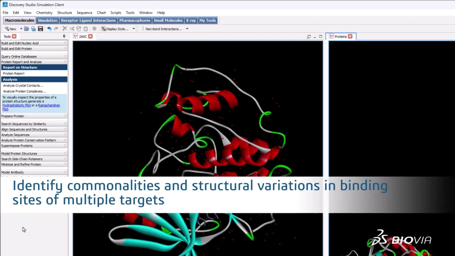Click the open from server icon
This screenshot has width=455, height=256.
[33, 29]
